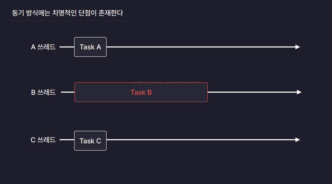The height and width of the screenshot is (184, 332).
Task: Select the 'B 쓰레드' label
Action: (x=43, y=92)
